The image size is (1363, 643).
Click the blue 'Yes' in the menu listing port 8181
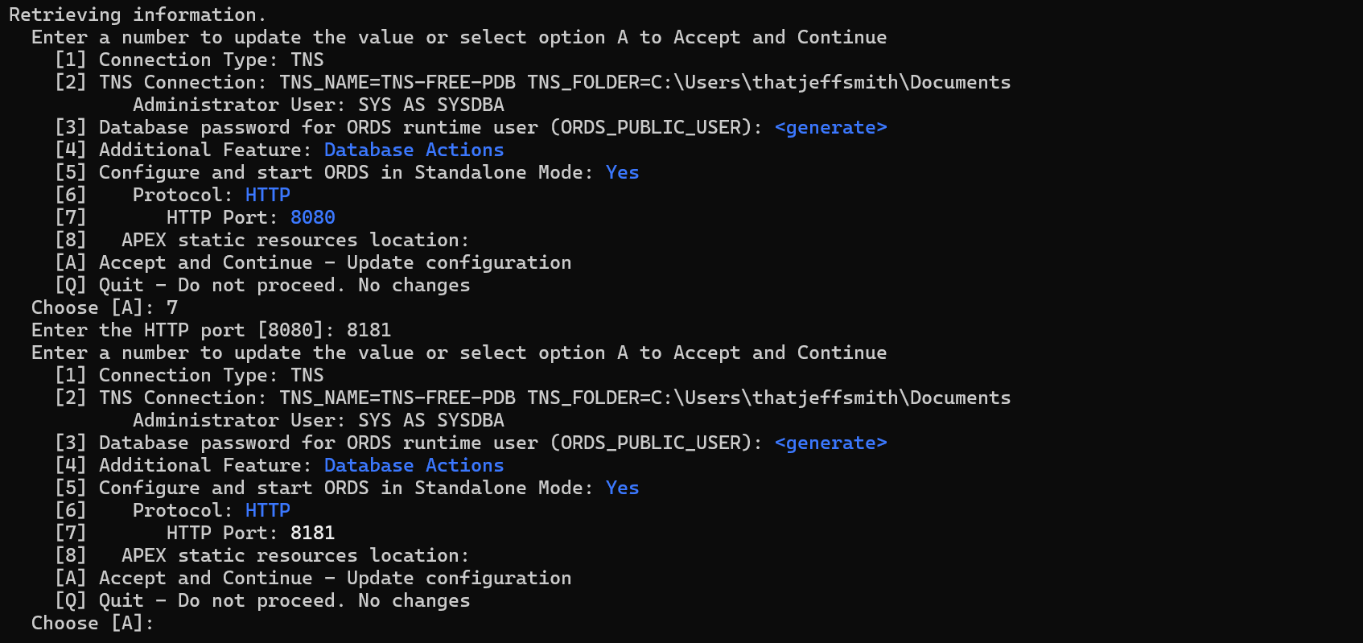pos(623,488)
